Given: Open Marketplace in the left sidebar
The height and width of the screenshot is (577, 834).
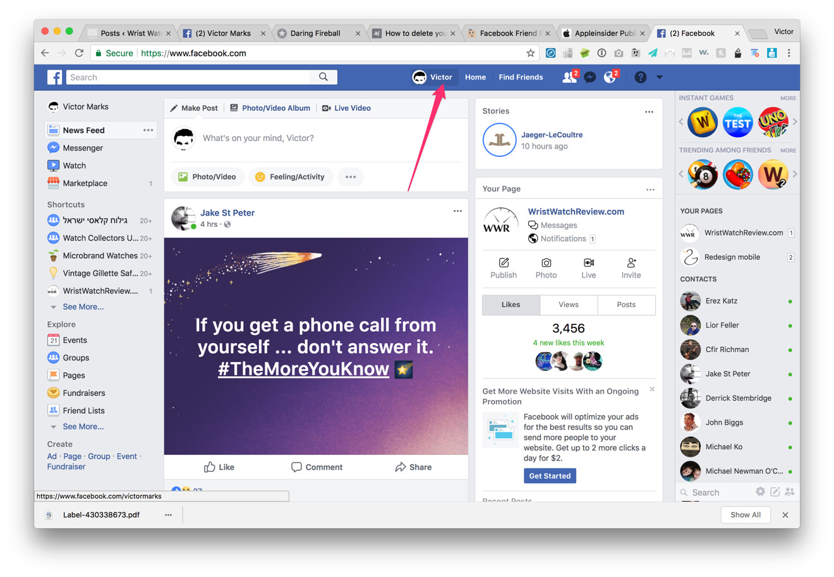Looking at the screenshot, I should 77,183.
